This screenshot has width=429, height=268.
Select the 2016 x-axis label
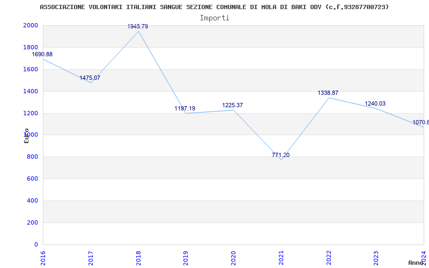tap(43, 258)
